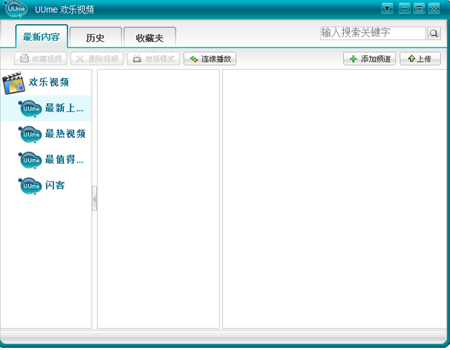The width and height of the screenshot is (450, 350).
Task: Click the UUme icon next to 闪客
Action: tap(30, 186)
